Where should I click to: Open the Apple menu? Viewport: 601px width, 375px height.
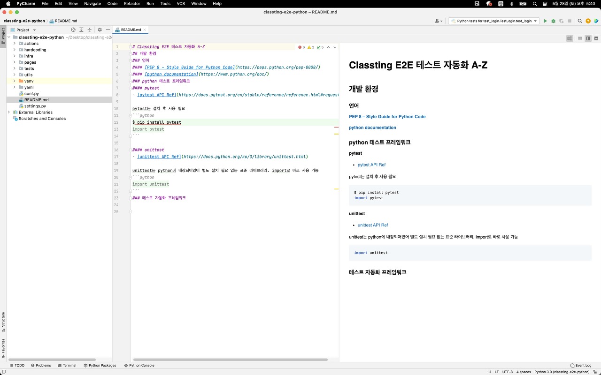click(x=8, y=3)
